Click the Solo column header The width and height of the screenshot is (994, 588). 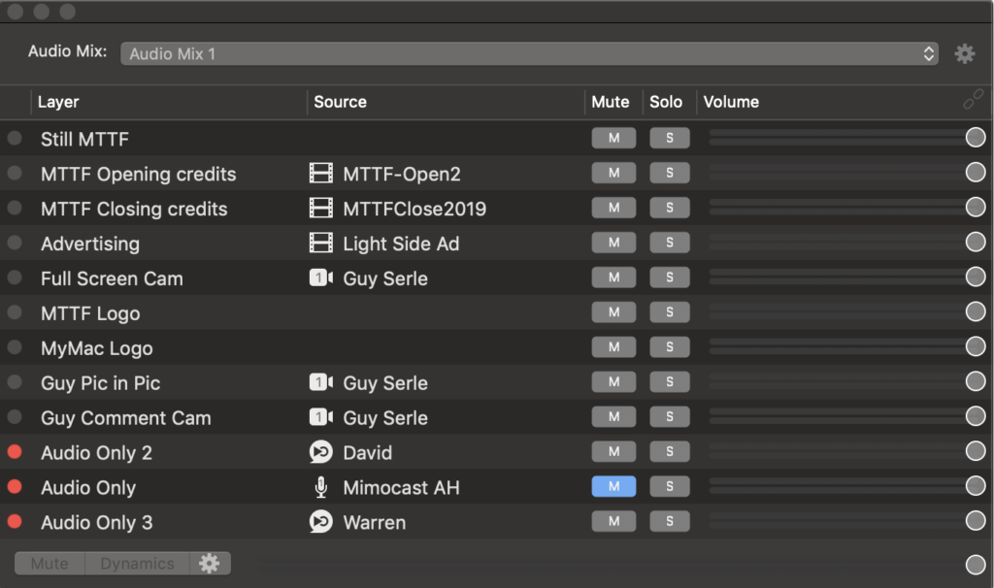(x=666, y=102)
